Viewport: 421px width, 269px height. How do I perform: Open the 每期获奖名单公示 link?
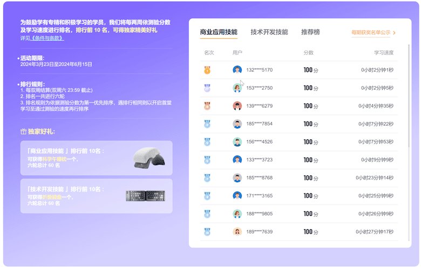coord(370,33)
